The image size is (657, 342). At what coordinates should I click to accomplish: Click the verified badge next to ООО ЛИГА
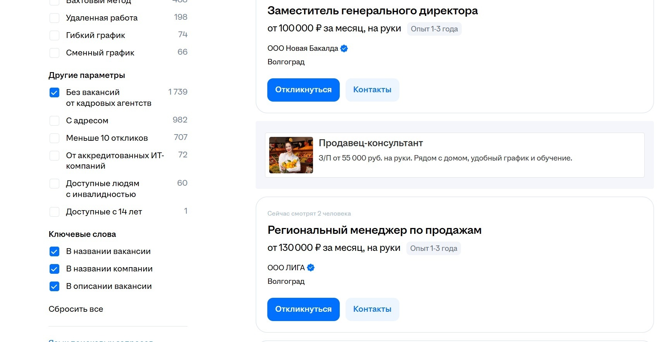(311, 268)
